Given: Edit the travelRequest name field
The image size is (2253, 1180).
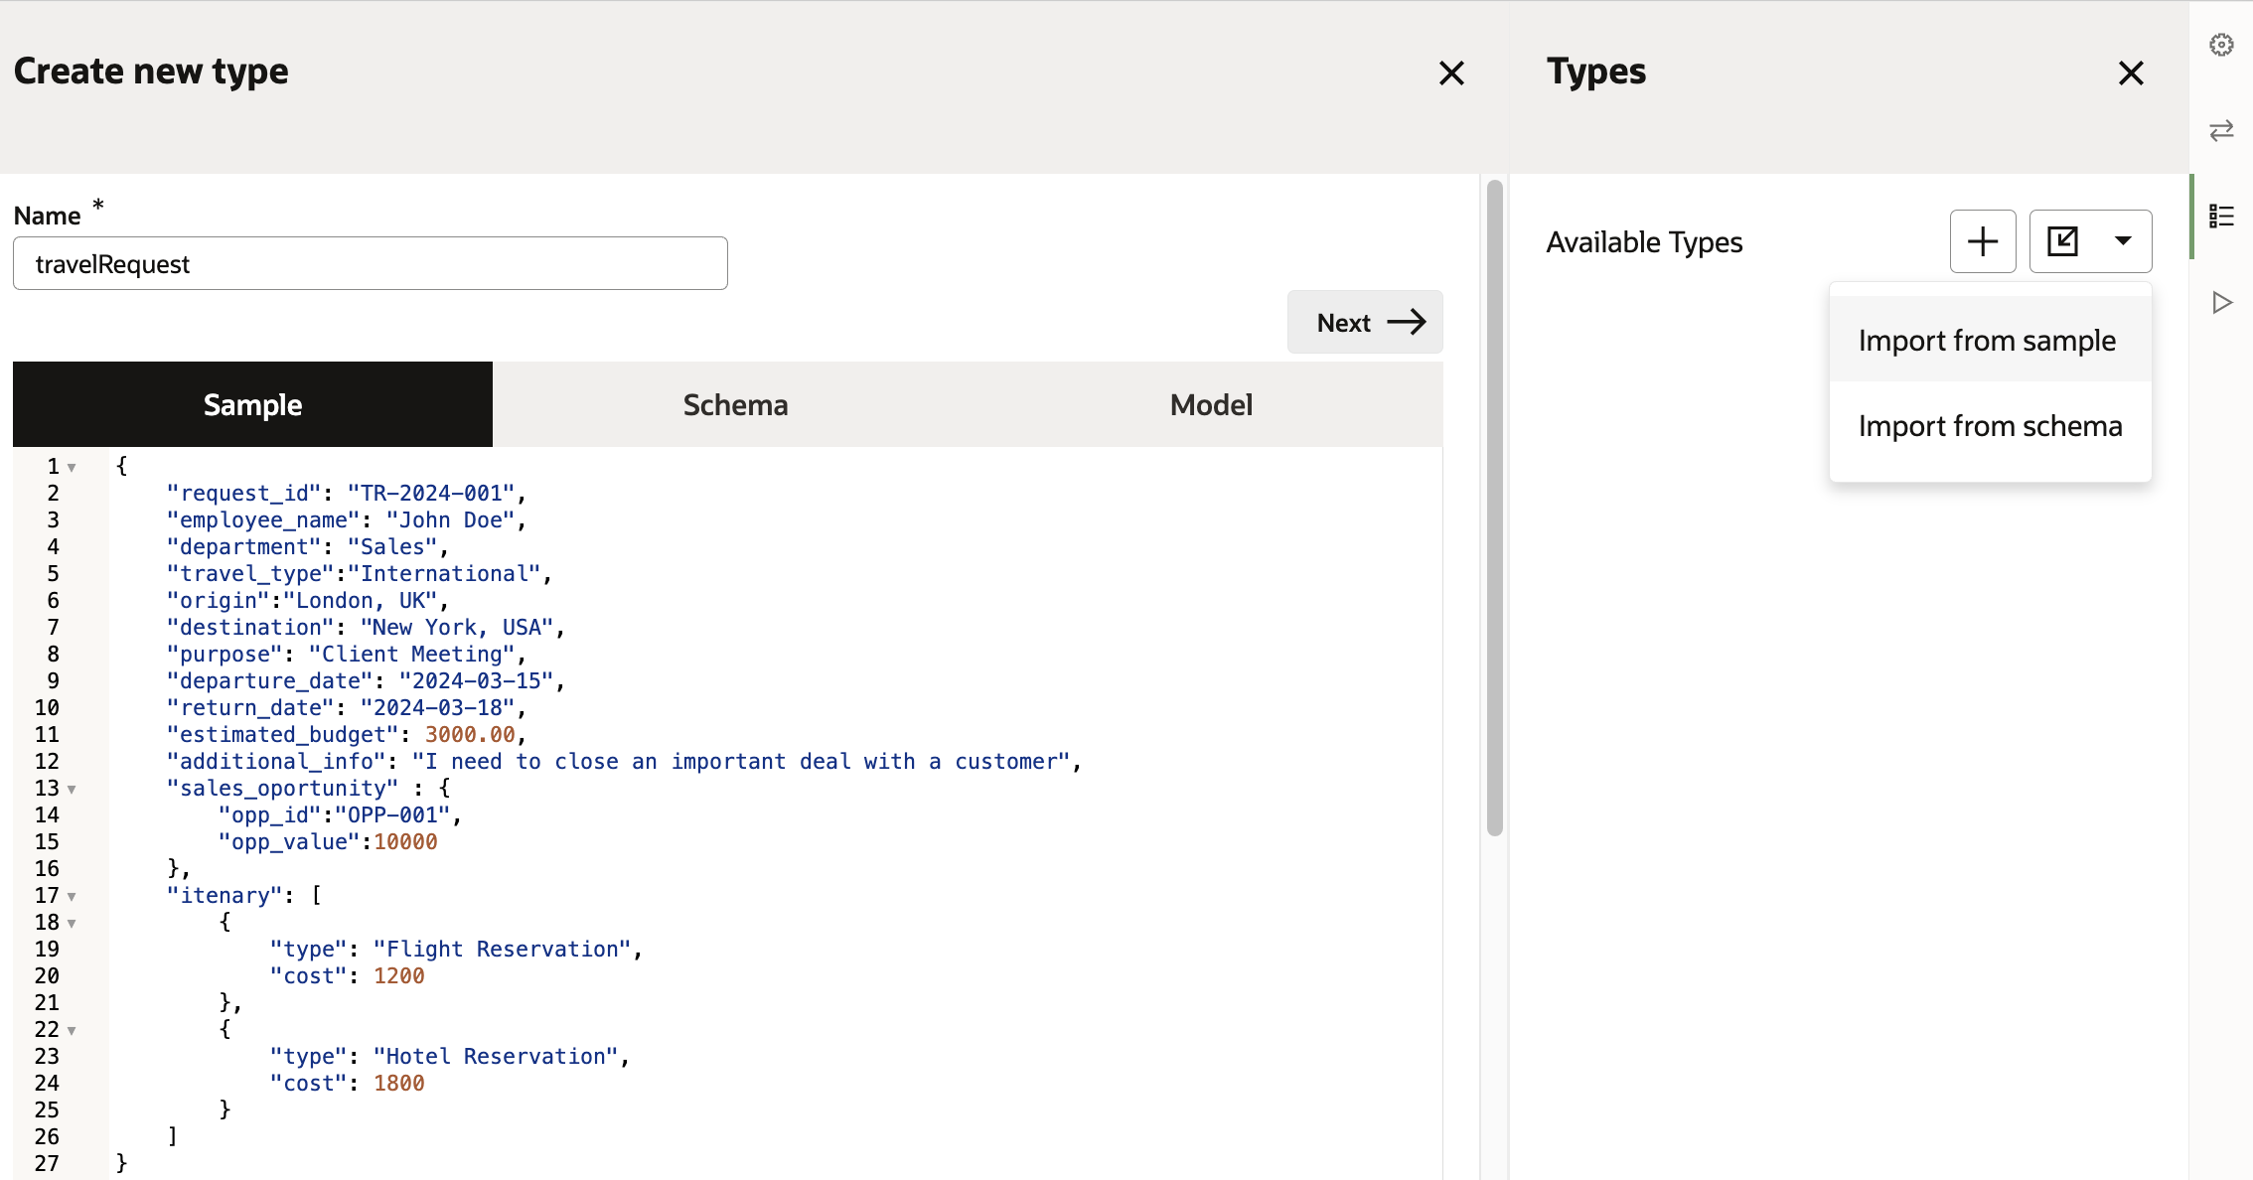Looking at the screenshot, I should [x=369, y=263].
